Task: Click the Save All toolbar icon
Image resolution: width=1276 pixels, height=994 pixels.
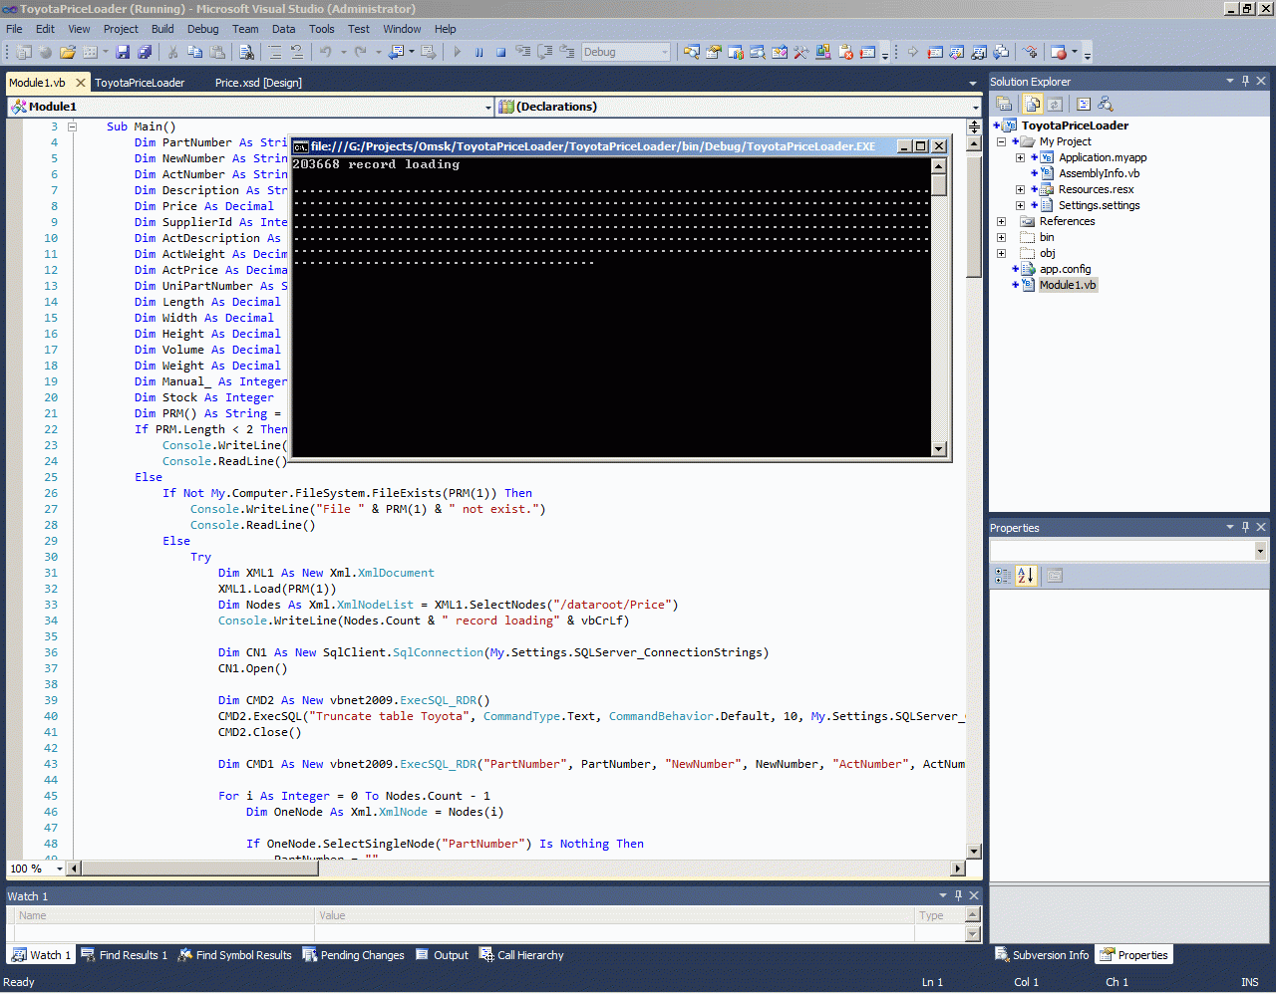Action: tap(145, 52)
